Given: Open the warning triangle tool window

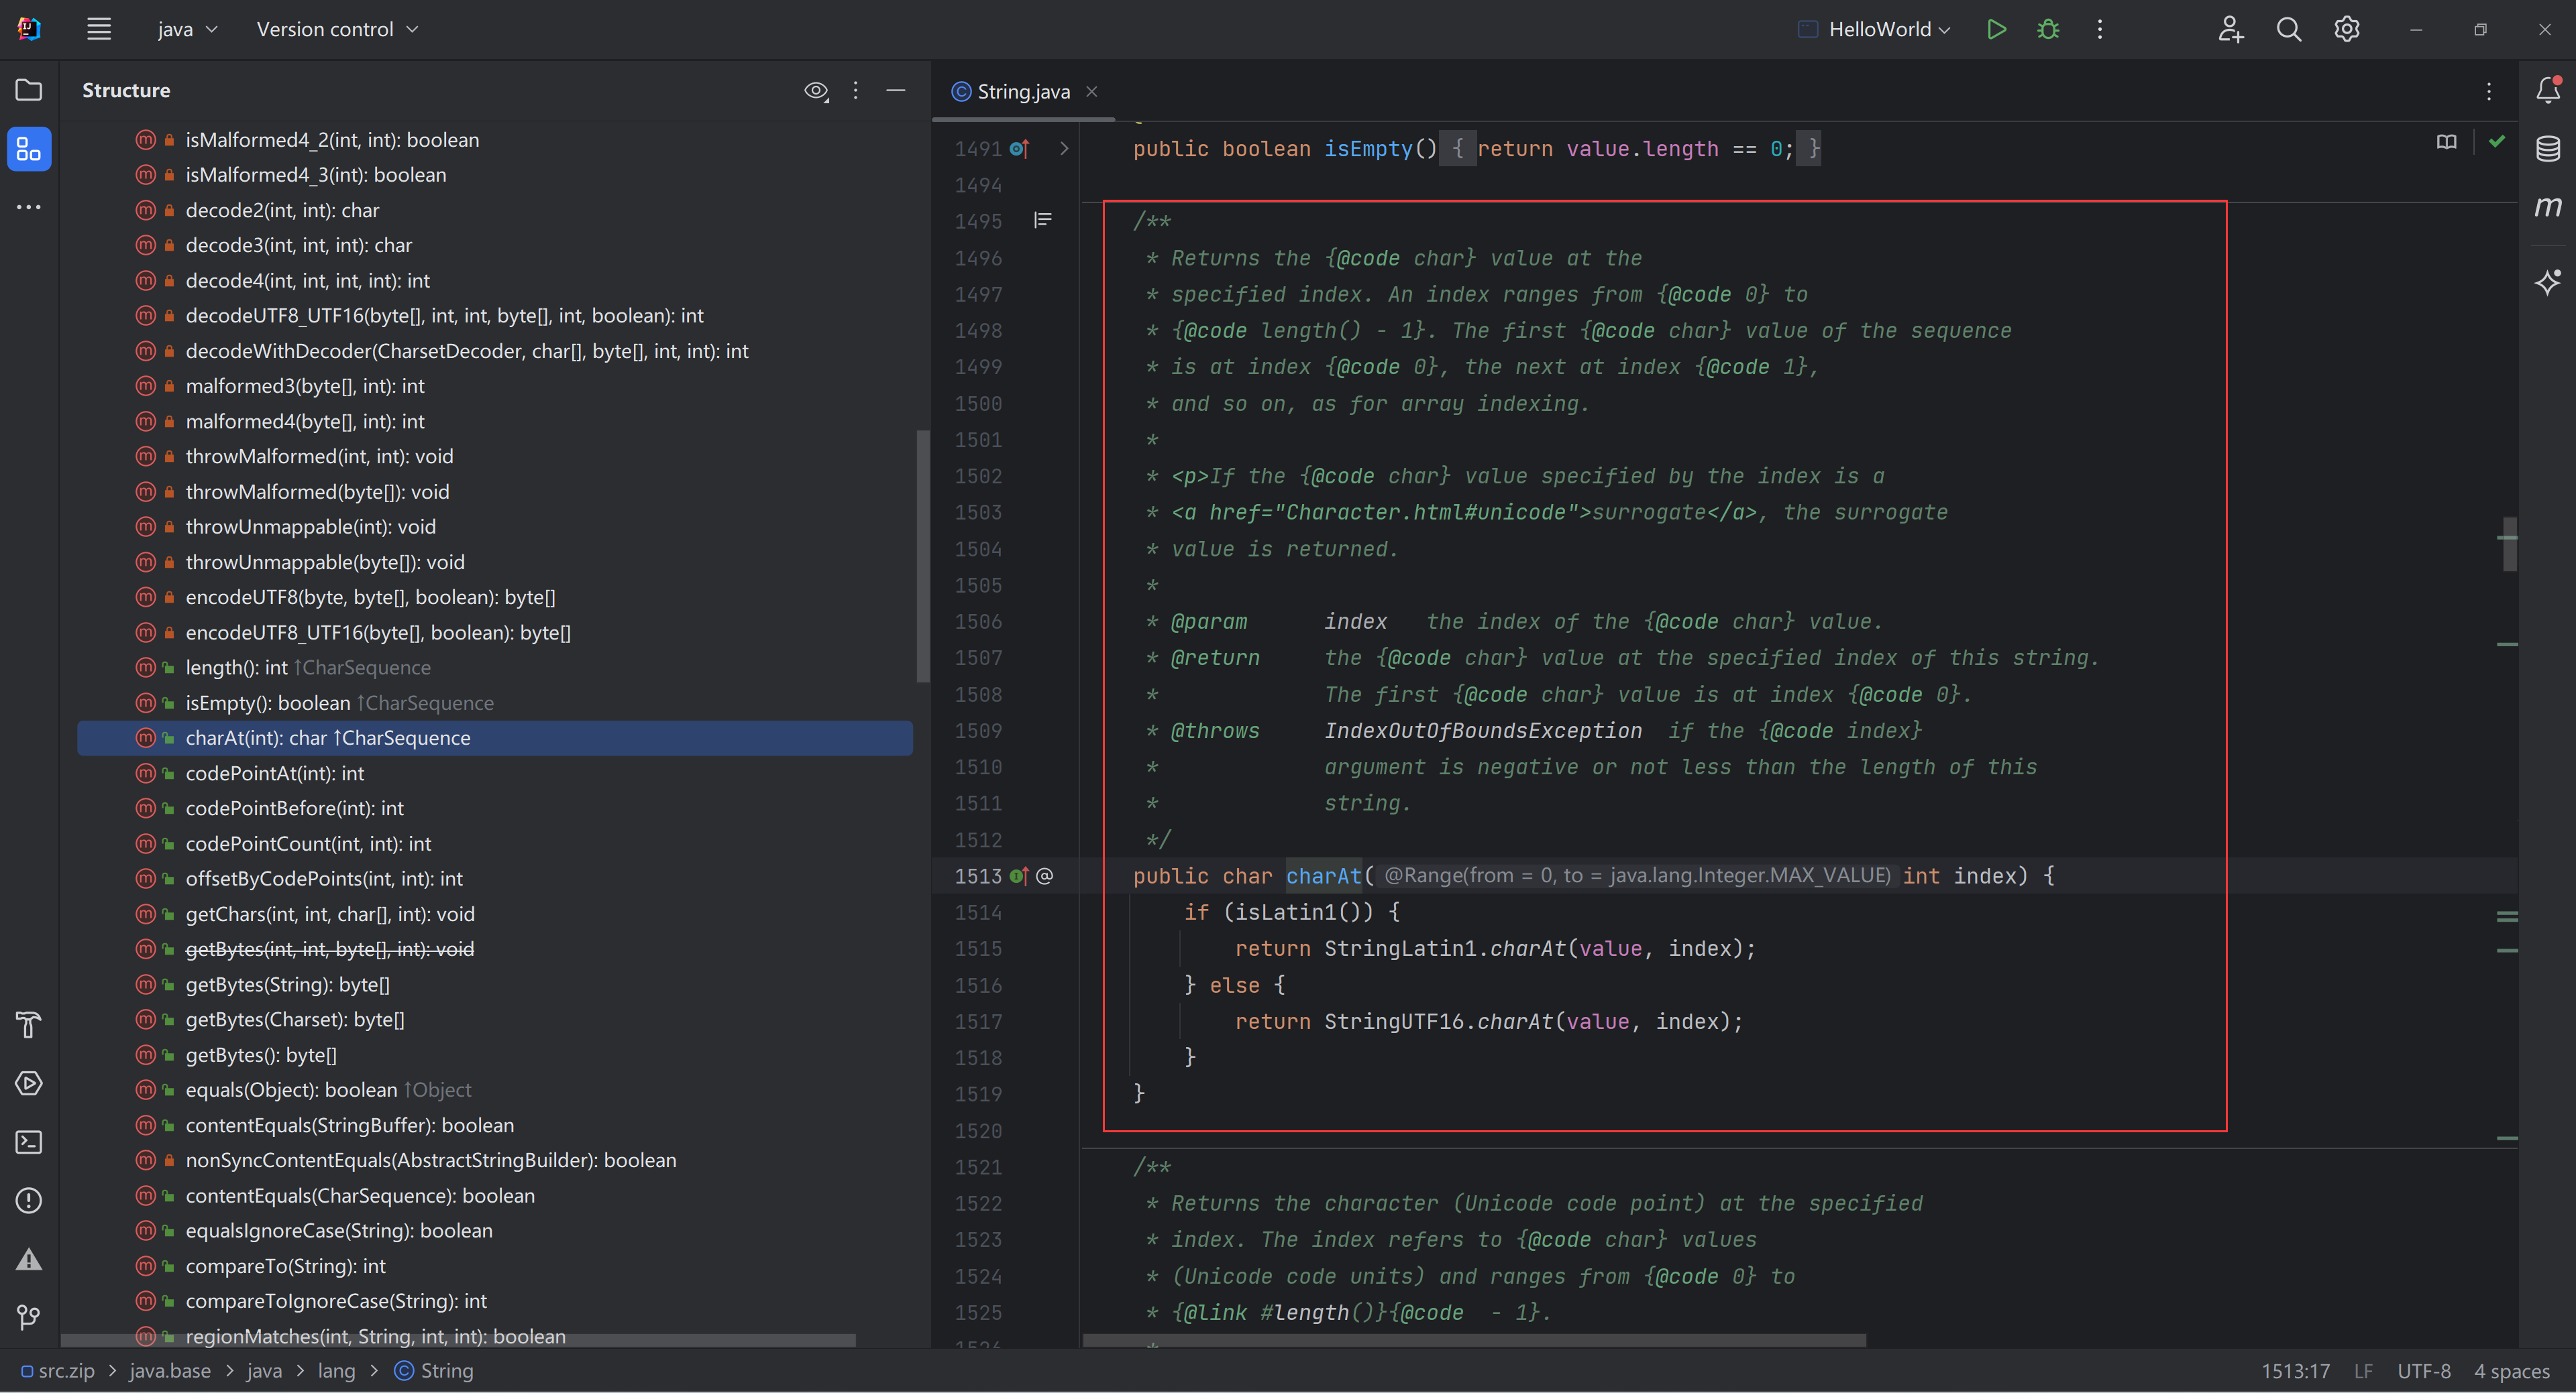Looking at the screenshot, I should point(29,1259).
